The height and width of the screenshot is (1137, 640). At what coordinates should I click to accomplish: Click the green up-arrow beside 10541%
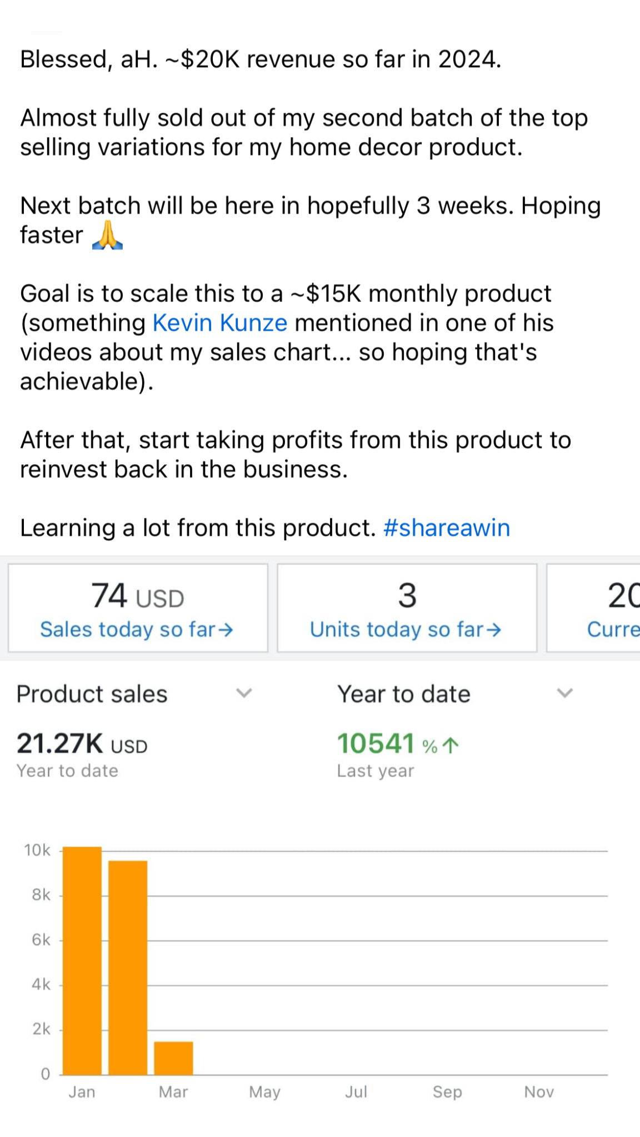point(451,745)
